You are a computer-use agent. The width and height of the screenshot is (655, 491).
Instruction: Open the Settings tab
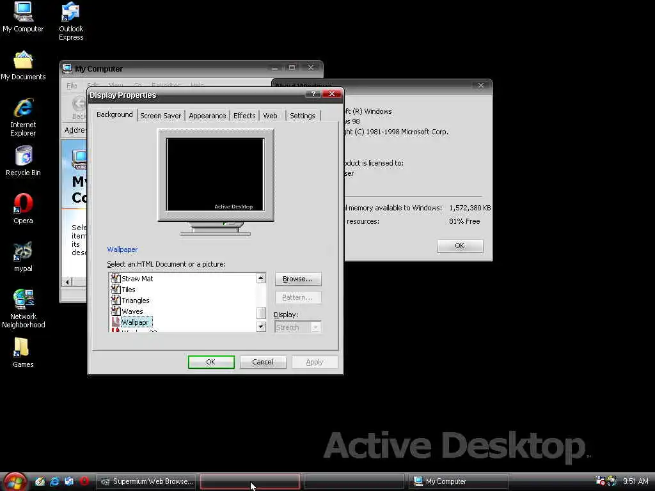[303, 116]
